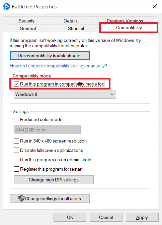Enable Reduced color mode checkbox
Screen dimensions: 162x225
coord(16,119)
